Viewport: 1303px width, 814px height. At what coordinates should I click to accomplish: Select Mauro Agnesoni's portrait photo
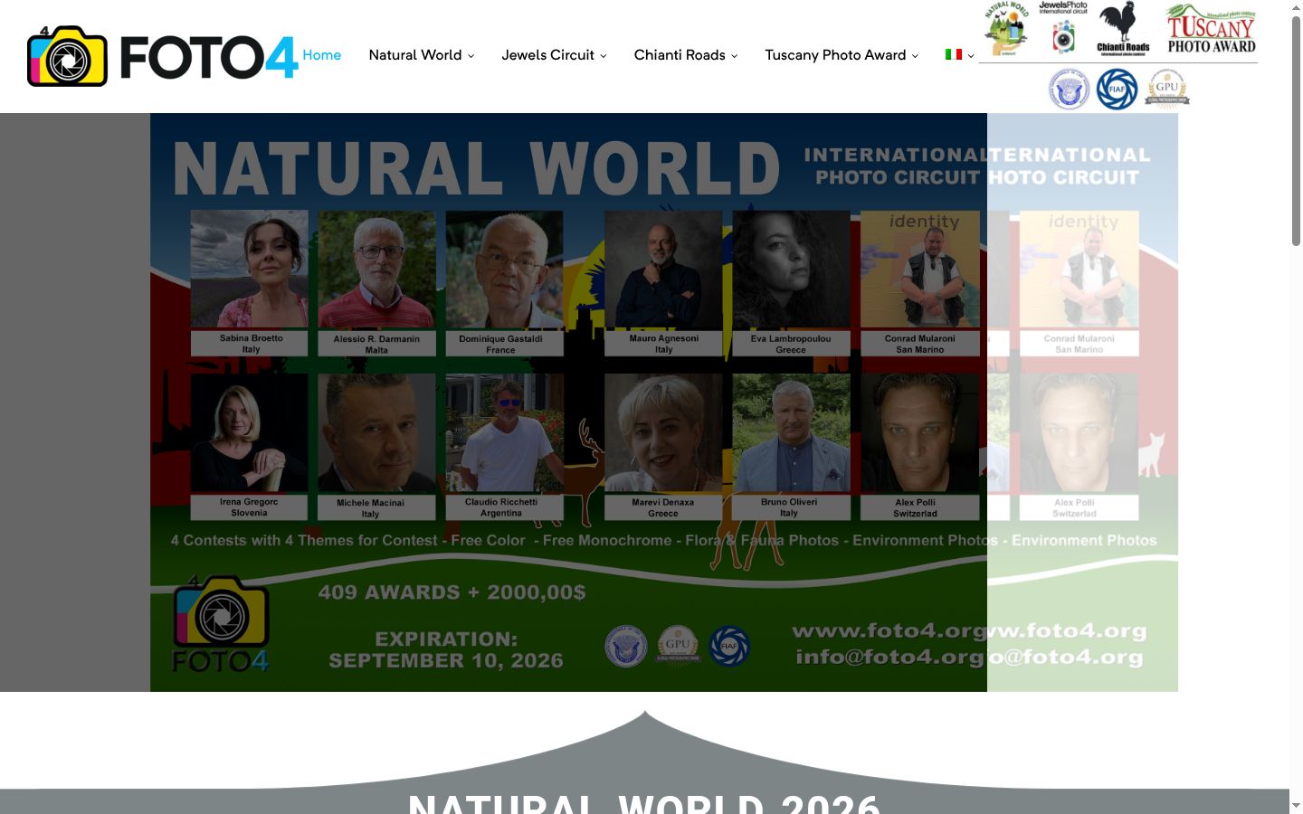tap(663, 269)
